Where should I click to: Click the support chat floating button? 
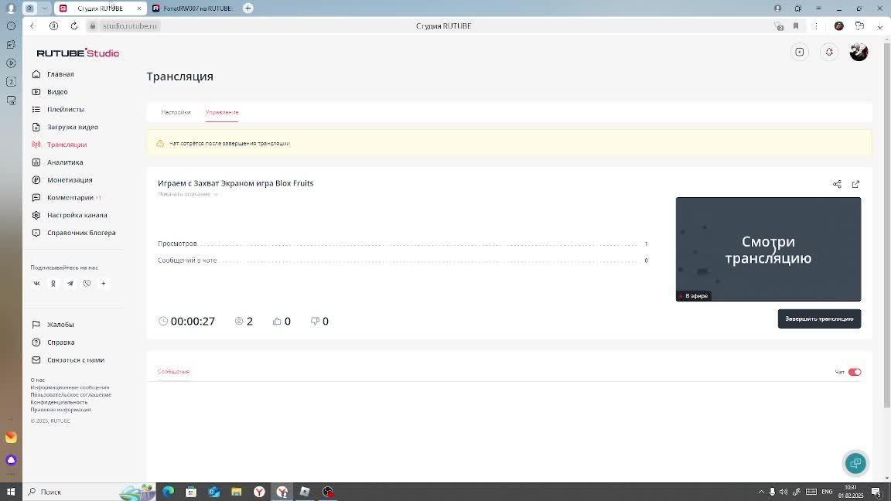855,464
